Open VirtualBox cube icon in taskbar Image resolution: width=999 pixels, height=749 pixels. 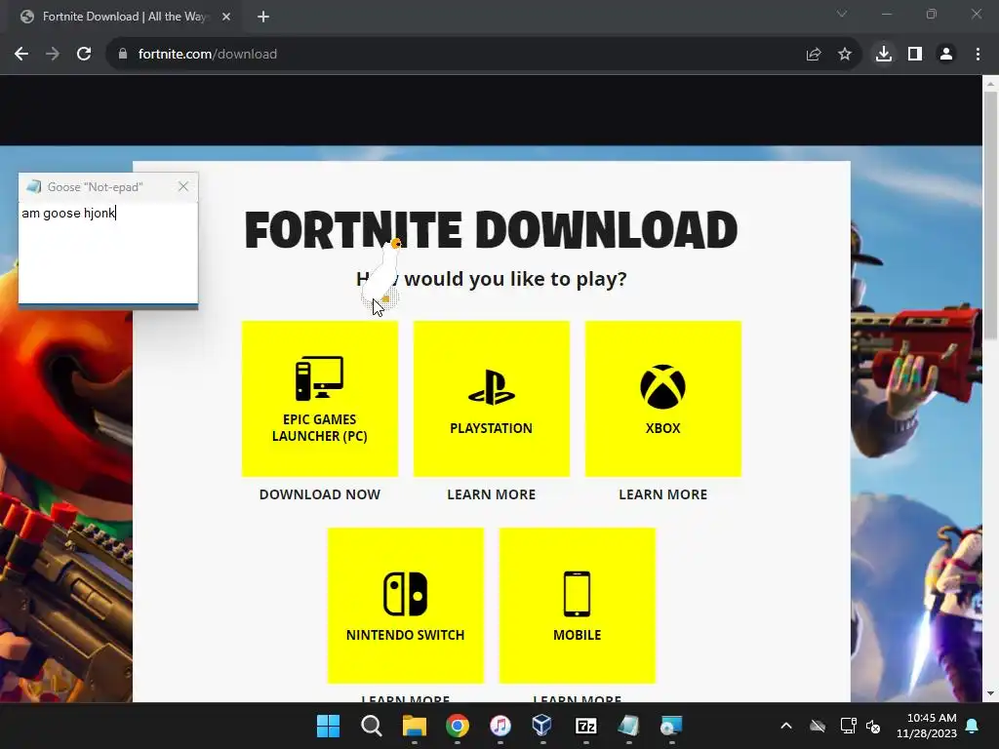(x=542, y=726)
